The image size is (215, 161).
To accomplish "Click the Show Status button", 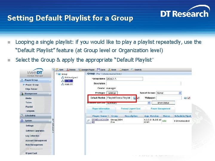I will pyautogui.click(x=163, y=103).
